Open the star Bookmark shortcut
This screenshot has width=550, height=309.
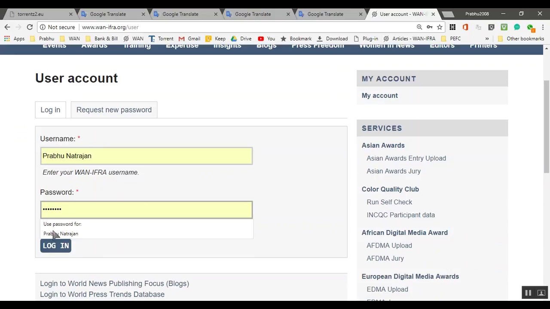296,39
